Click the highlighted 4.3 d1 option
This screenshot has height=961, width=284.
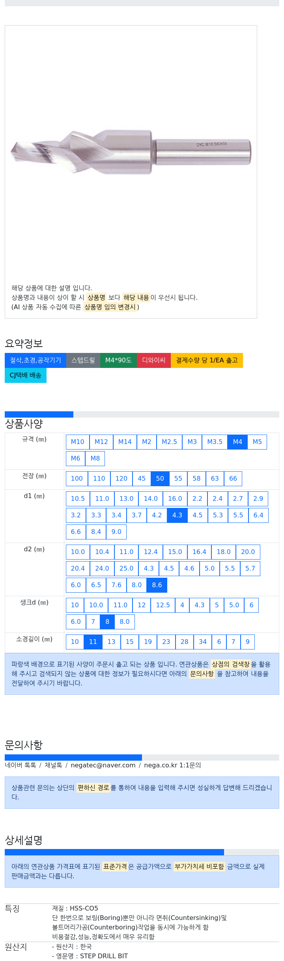pos(177,515)
